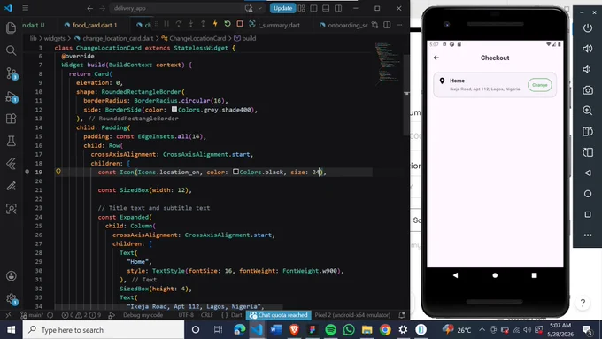The width and height of the screenshot is (602, 339).
Task: Open the Testing flask view
Action: pos(11,141)
